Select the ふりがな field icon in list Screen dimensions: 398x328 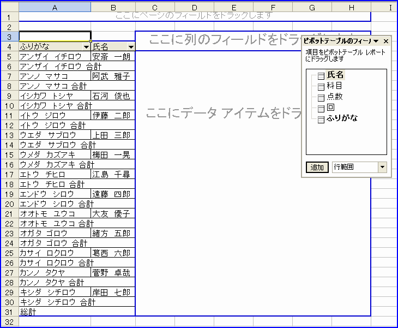(321, 120)
